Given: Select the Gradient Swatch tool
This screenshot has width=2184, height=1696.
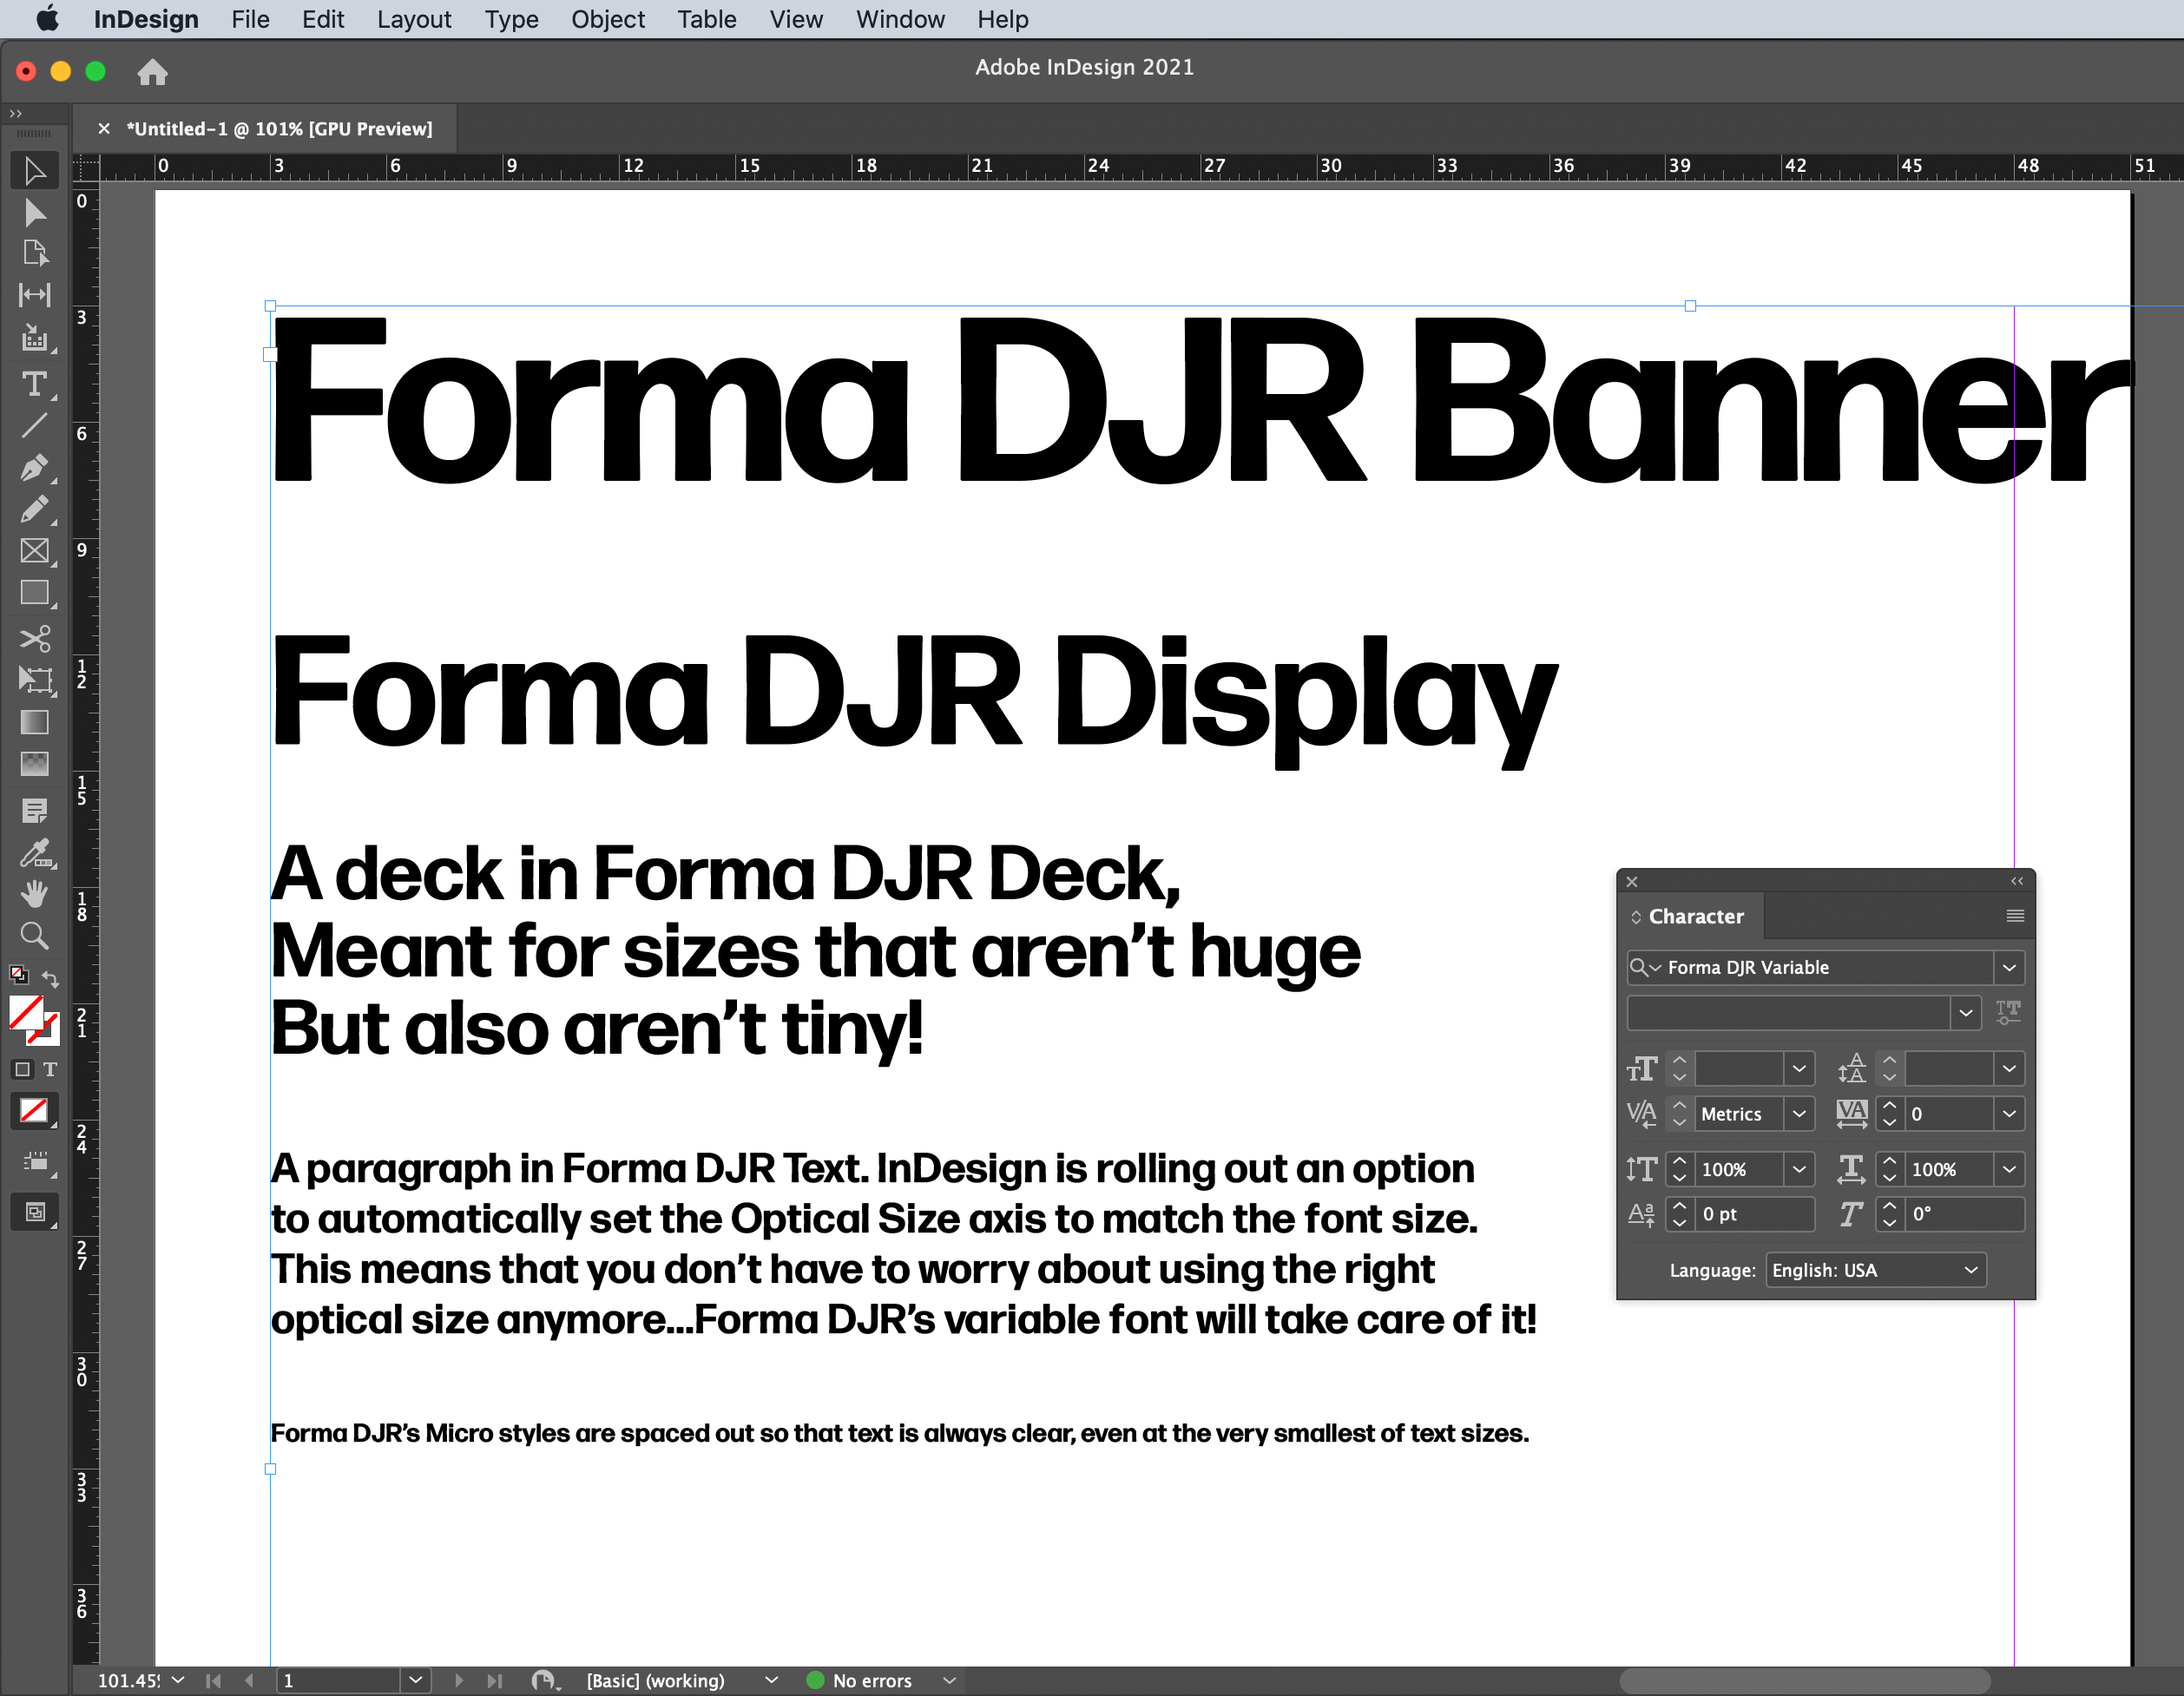Looking at the screenshot, I should pos(35,722).
